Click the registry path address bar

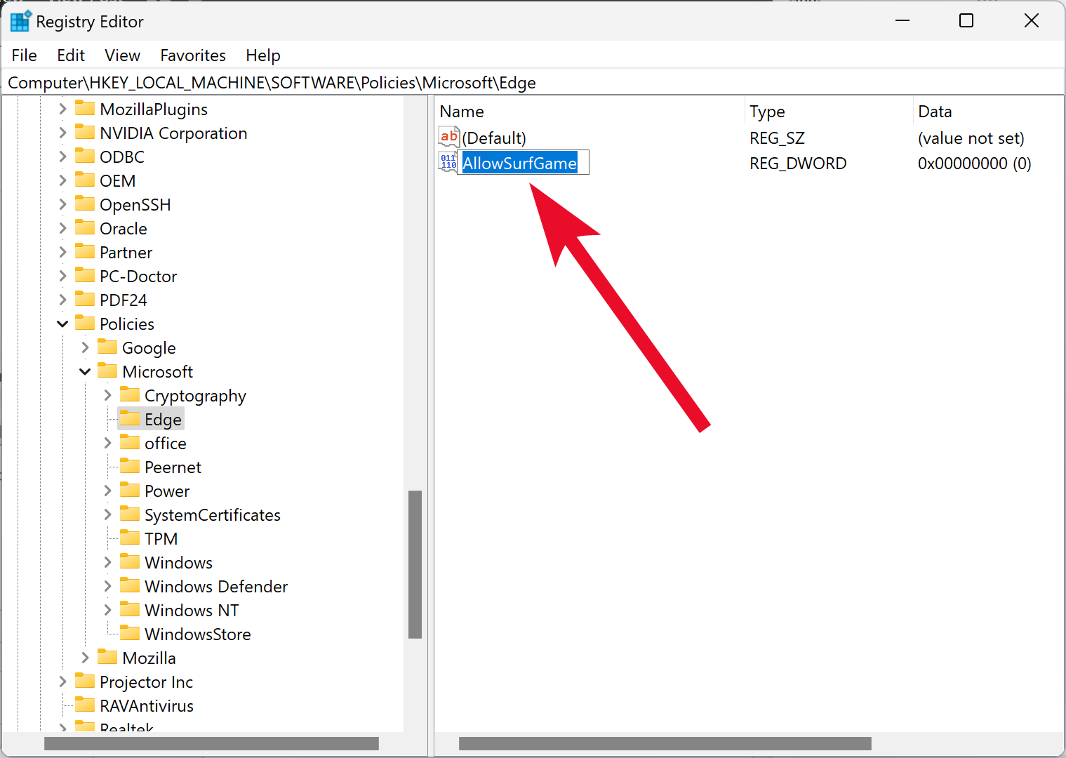(533, 83)
